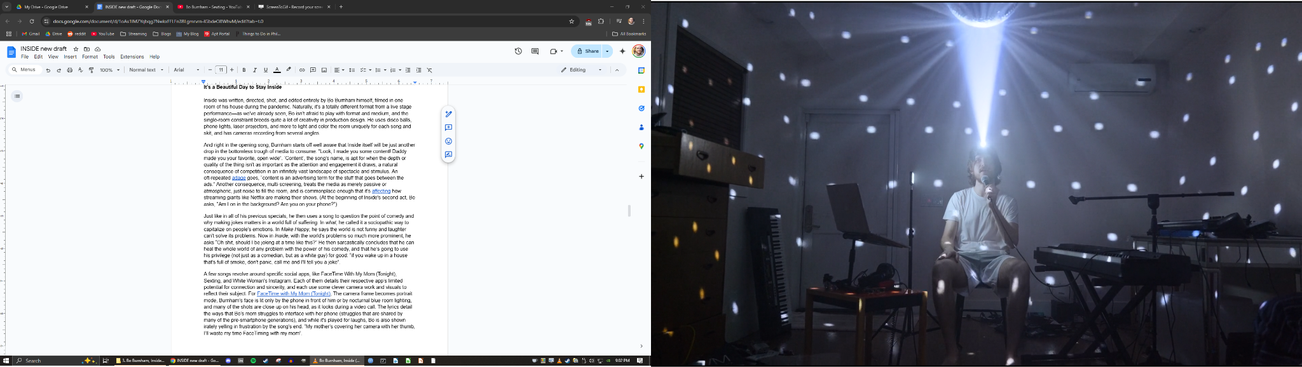Show all comments in the document

pos(535,51)
